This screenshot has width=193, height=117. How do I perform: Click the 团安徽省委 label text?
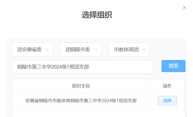coord(30,50)
